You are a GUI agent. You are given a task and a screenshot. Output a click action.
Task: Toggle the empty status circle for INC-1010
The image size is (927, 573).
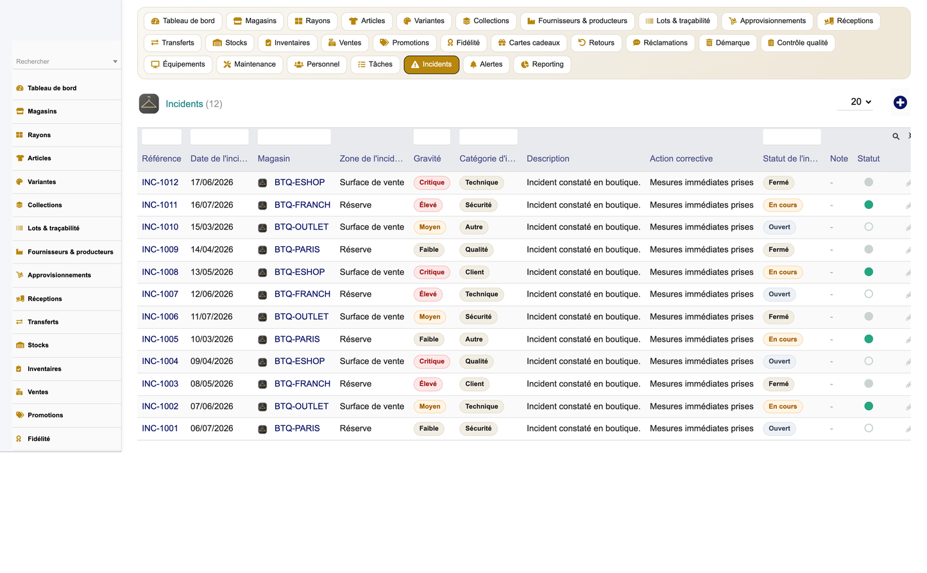click(869, 227)
